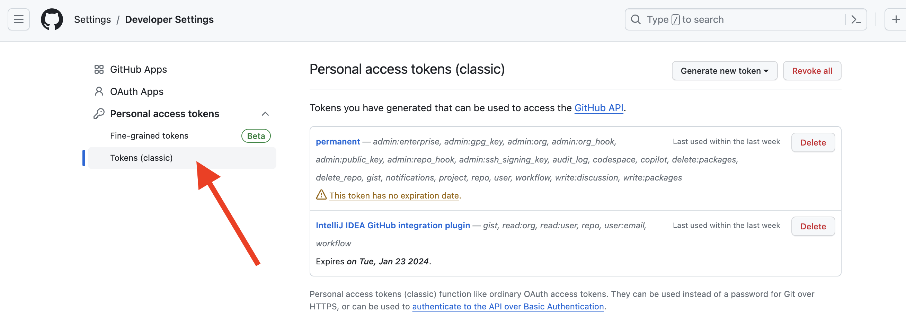
Task: Click the Revoke all button
Action: (812, 71)
